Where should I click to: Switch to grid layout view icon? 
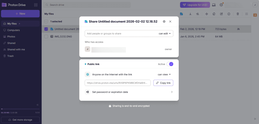click(247, 14)
